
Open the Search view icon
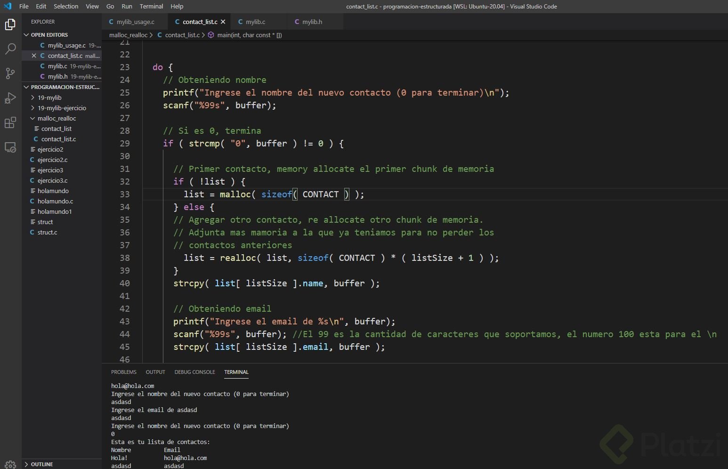pos(10,49)
